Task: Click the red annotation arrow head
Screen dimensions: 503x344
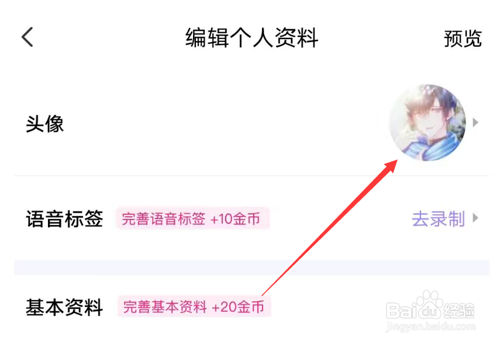Action: pos(391,166)
